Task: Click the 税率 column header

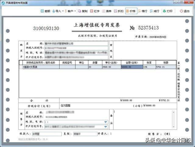Action: point(149,63)
